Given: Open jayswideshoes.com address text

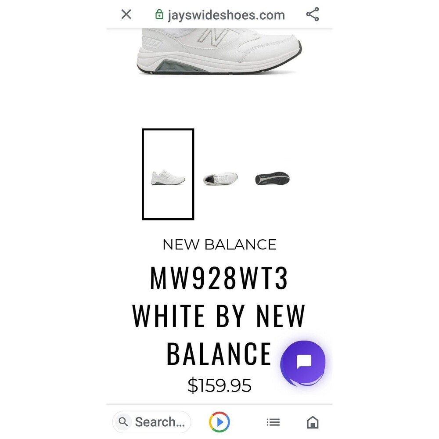Looking at the screenshot, I should point(226,15).
